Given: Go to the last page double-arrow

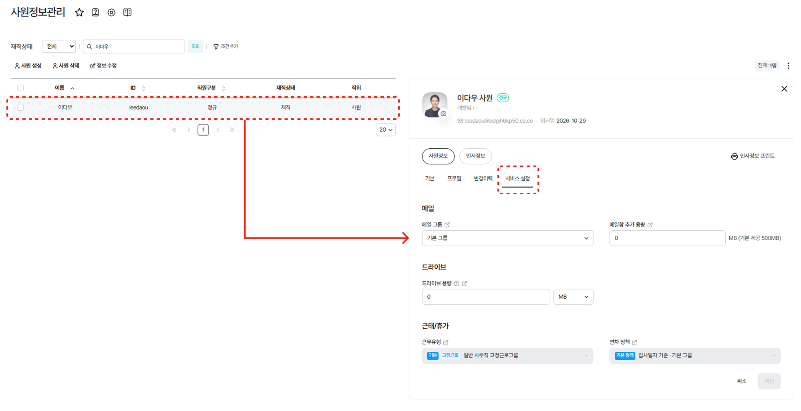Looking at the screenshot, I should pos(232,130).
